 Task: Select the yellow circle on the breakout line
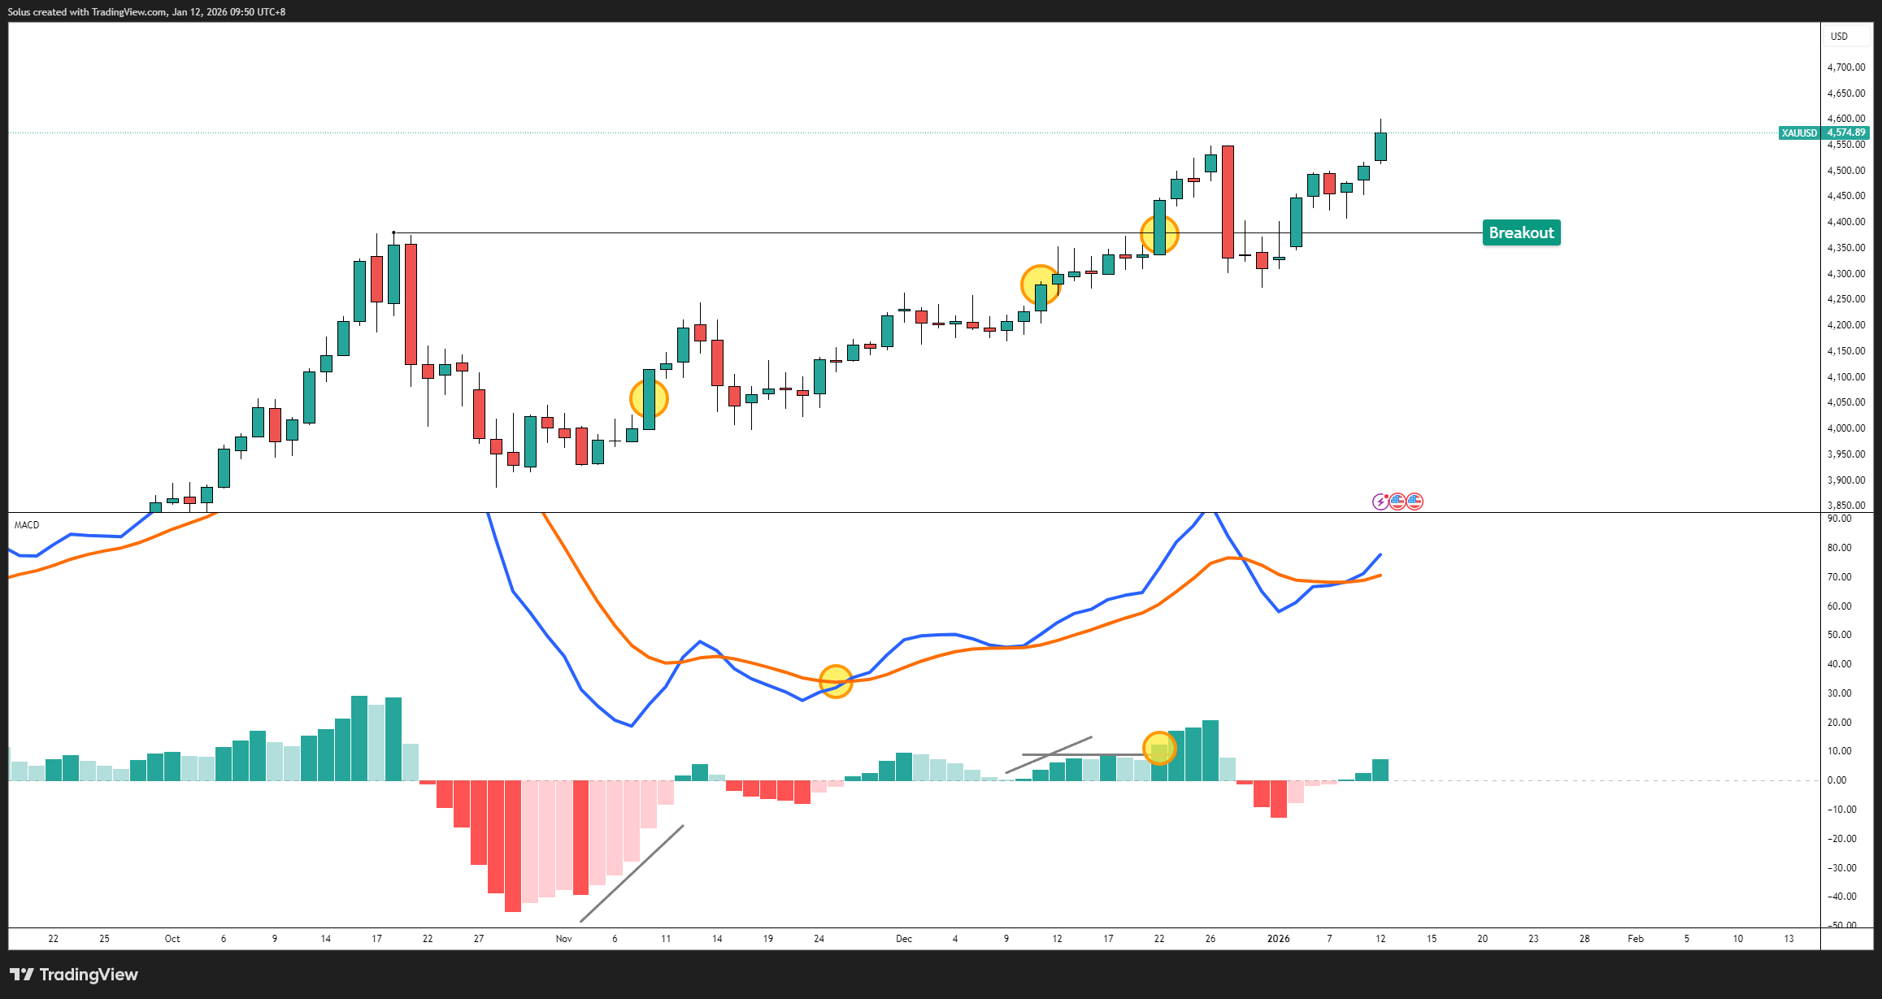coord(1159,234)
